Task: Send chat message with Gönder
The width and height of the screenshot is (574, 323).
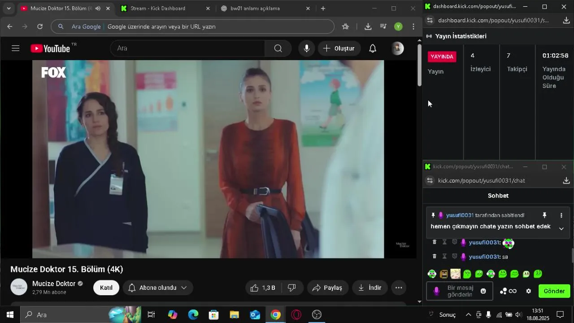Action: pyautogui.click(x=554, y=291)
